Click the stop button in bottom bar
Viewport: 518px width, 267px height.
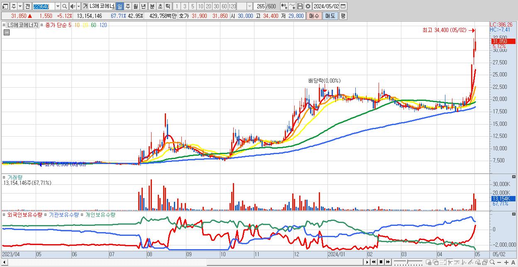381,262
